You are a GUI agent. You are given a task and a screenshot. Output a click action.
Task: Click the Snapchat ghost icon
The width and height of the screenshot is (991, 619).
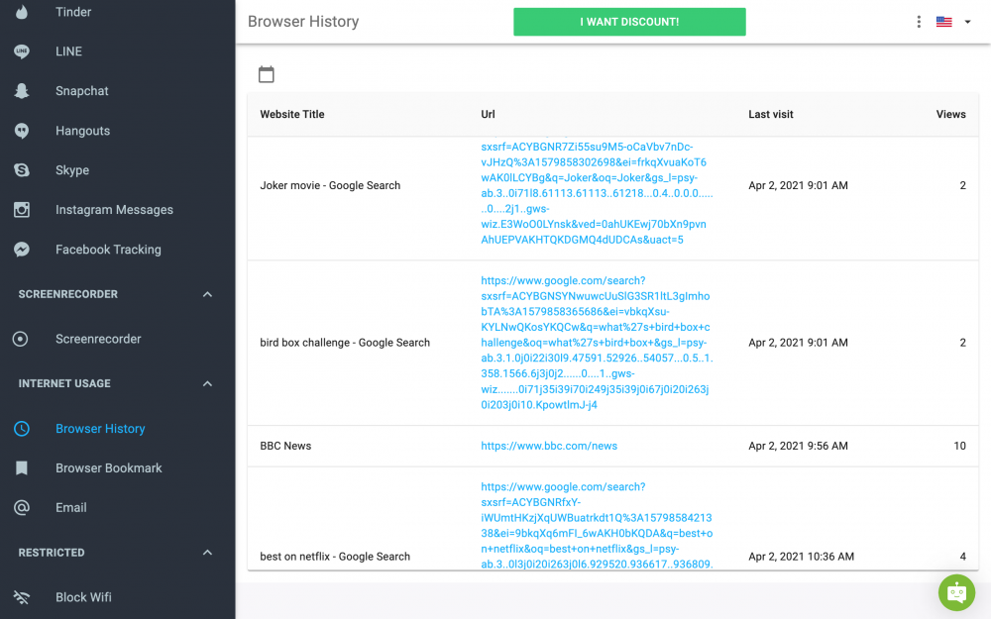click(22, 91)
